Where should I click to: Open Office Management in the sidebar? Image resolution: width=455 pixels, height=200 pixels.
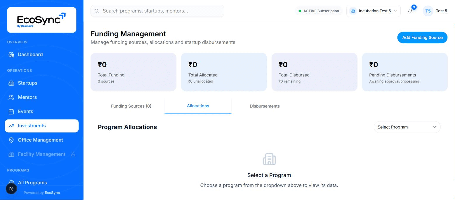click(41, 140)
